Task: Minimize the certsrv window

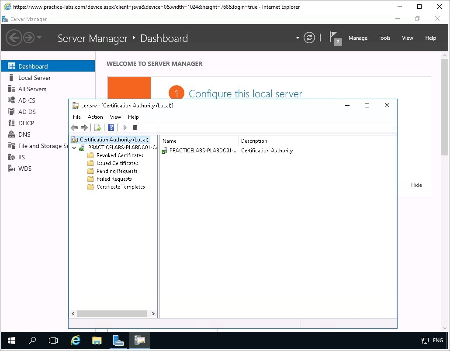Action: pyautogui.click(x=347, y=105)
